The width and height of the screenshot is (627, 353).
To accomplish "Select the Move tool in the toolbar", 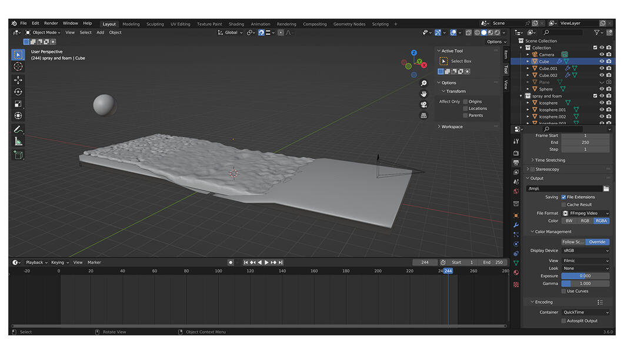I will (x=18, y=80).
